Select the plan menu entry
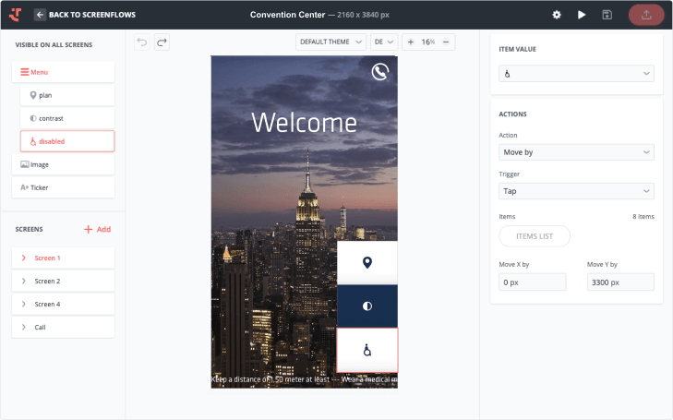Image resolution: width=673 pixels, height=420 pixels. tap(67, 95)
